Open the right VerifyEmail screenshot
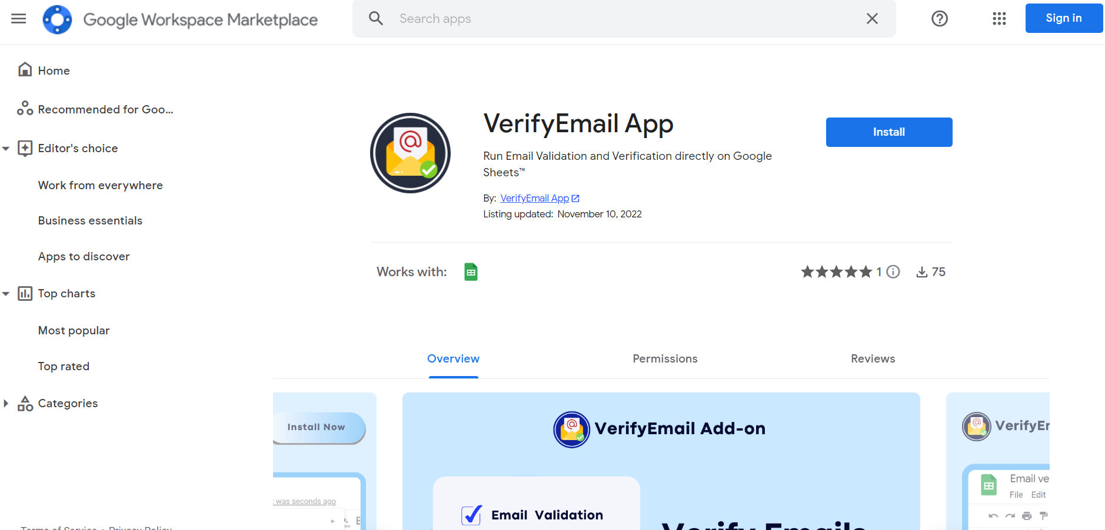This screenshot has width=1105, height=530. pos(998,461)
